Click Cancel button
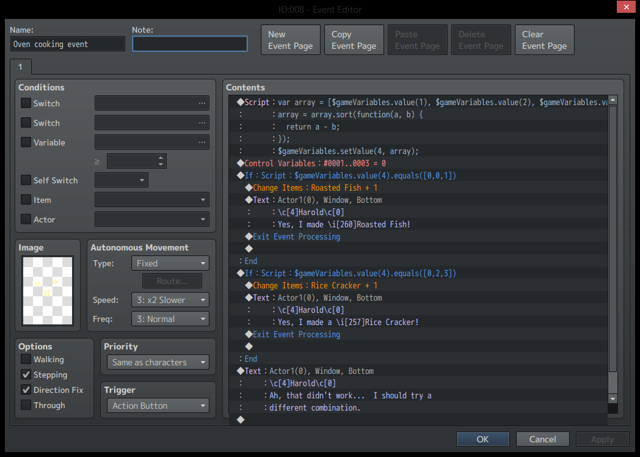The width and height of the screenshot is (640, 457). (542, 439)
